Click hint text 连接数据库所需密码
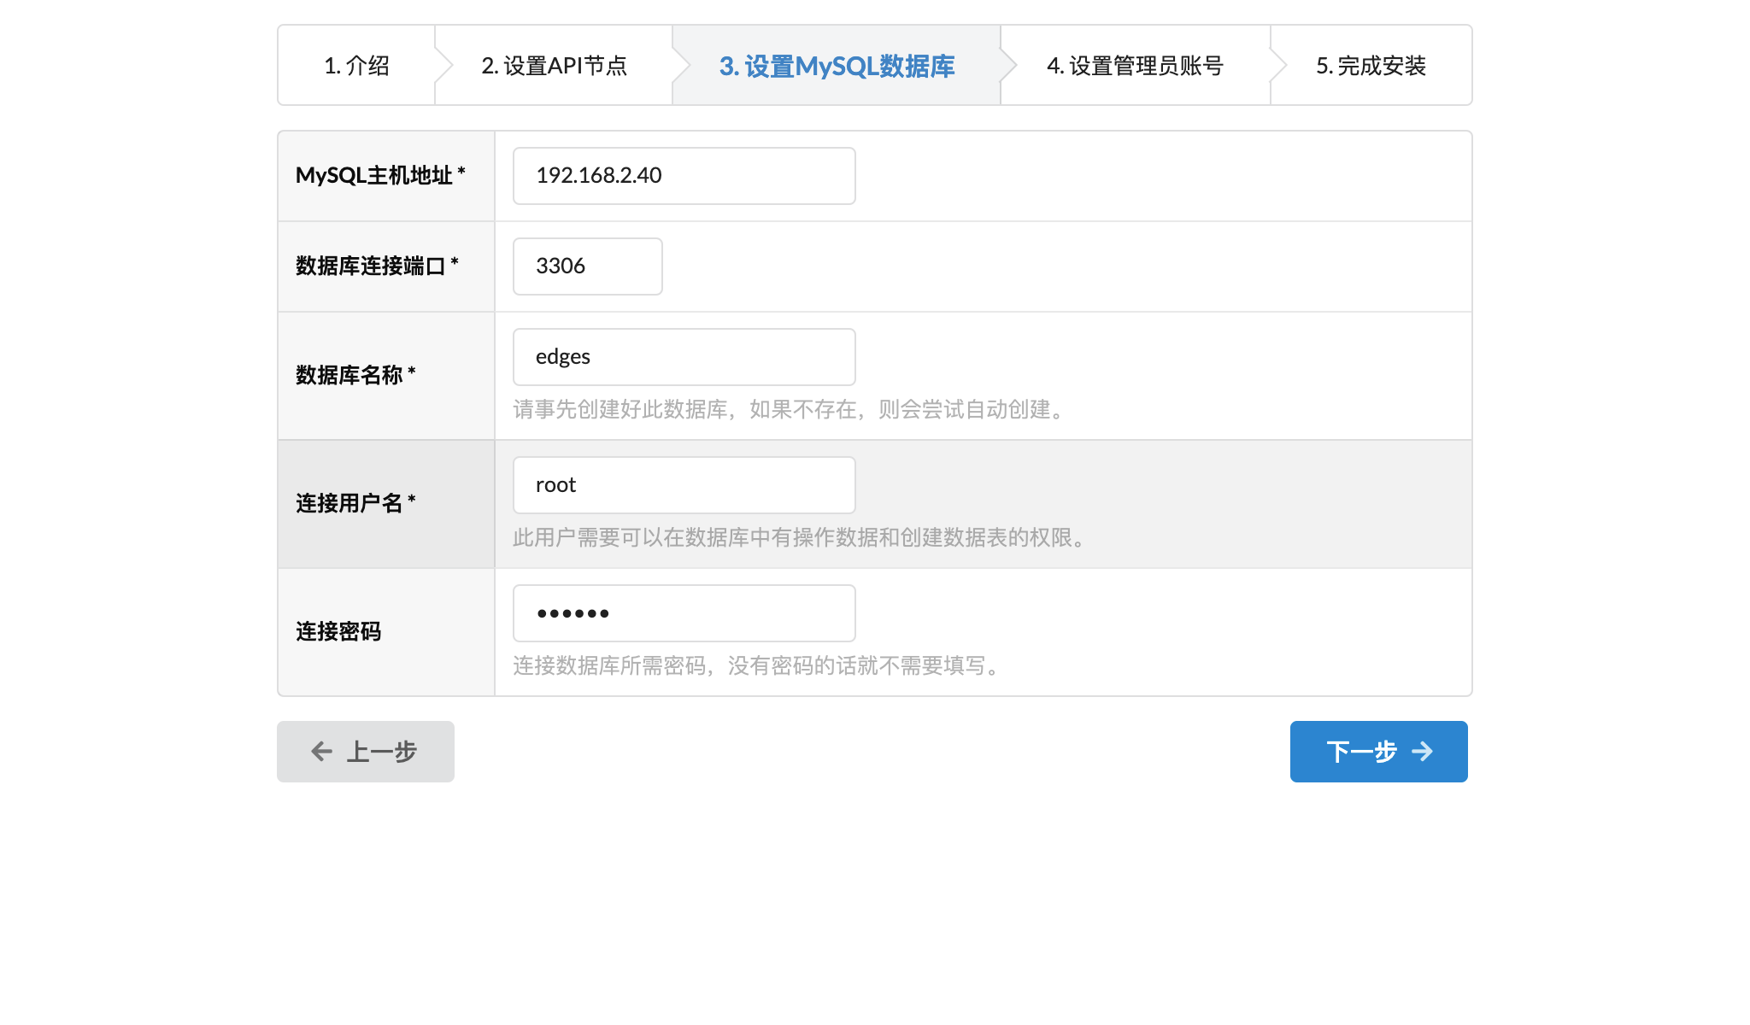The image size is (1750, 1025). coord(609,666)
